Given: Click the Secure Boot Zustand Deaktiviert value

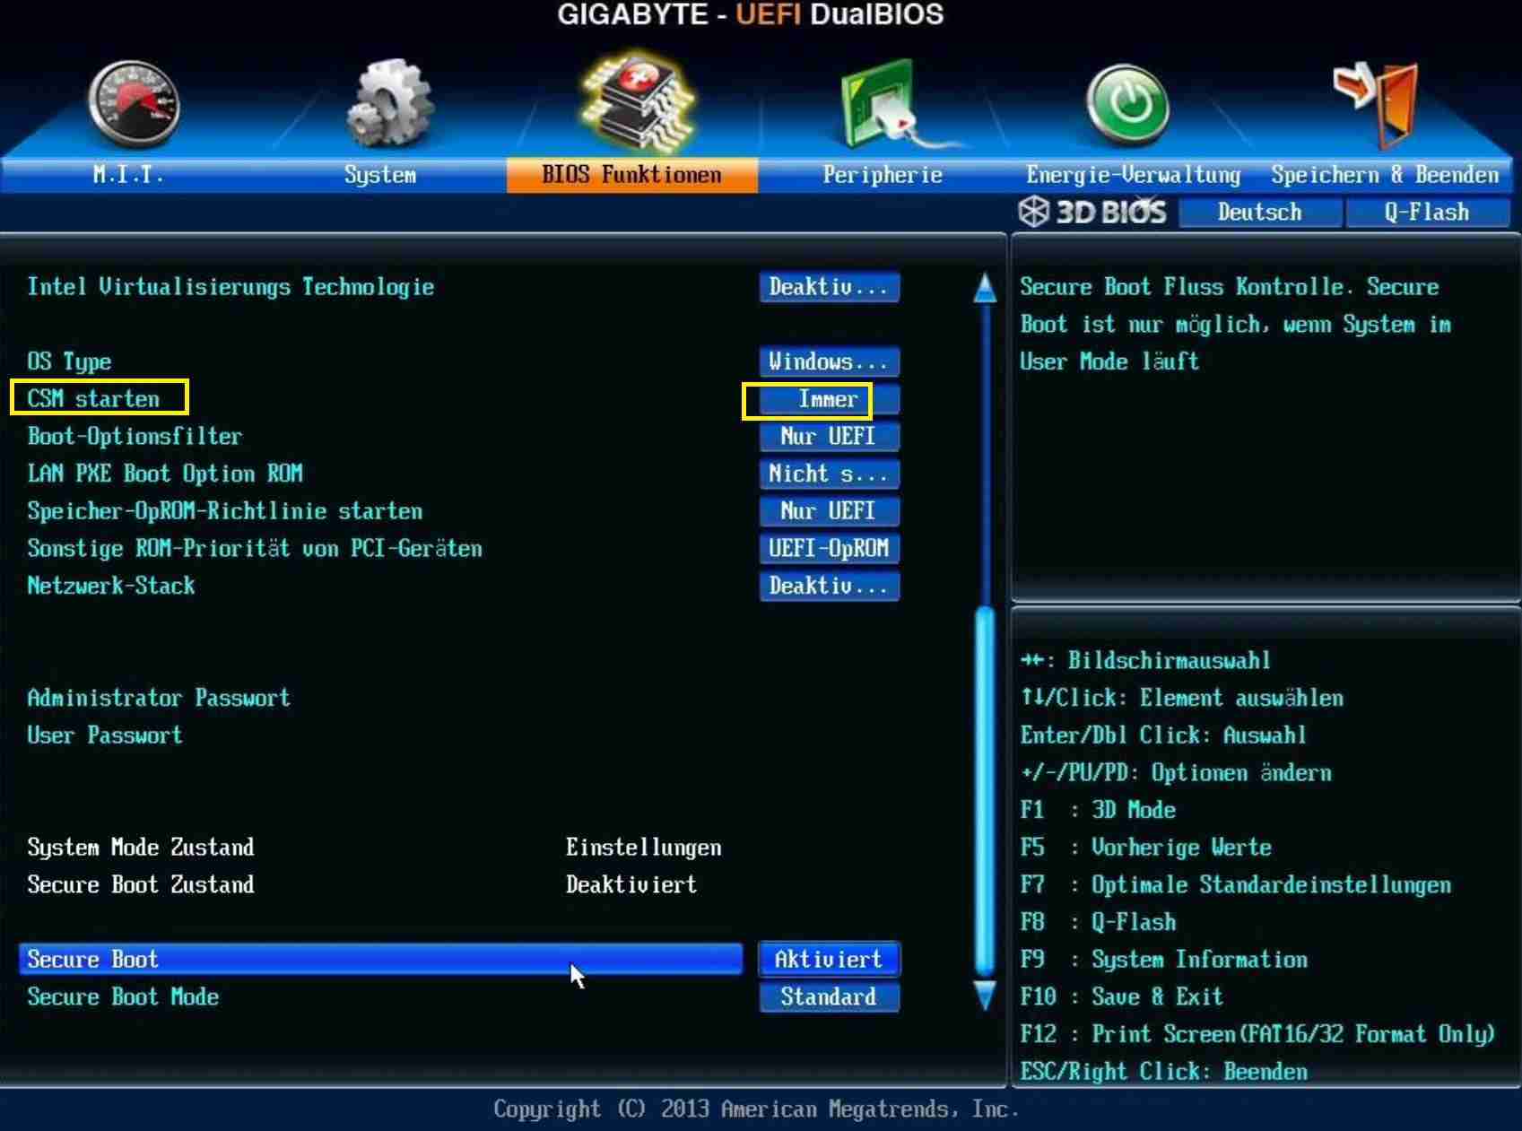Looking at the screenshot, I should 631,884.
